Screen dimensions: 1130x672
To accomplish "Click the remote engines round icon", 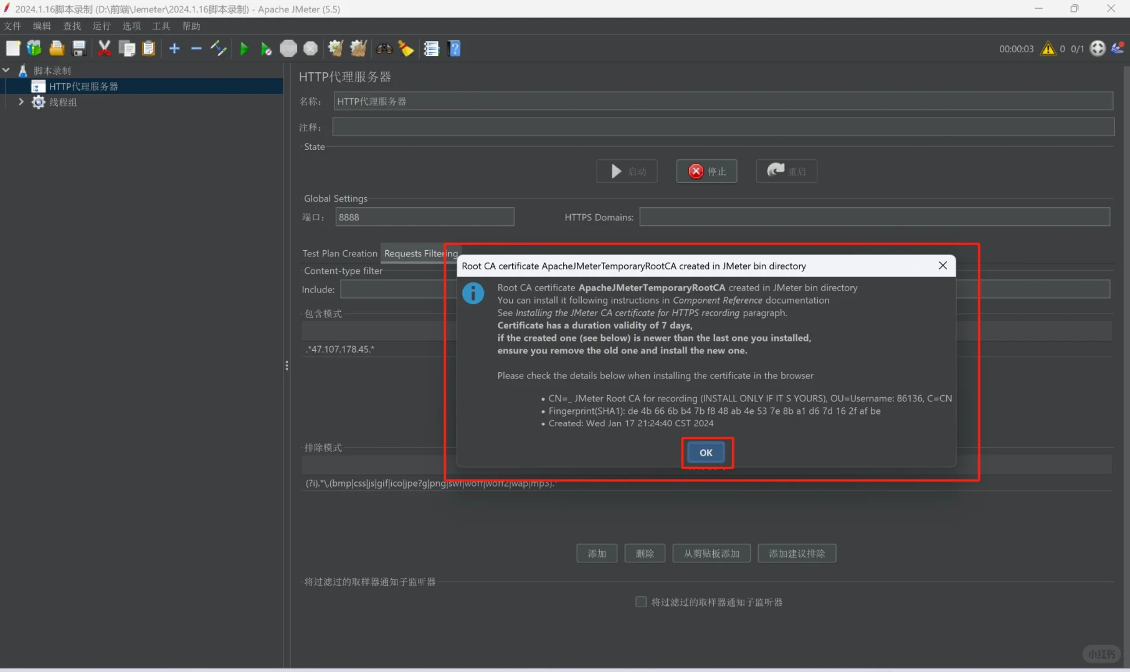I will 1098,49.
